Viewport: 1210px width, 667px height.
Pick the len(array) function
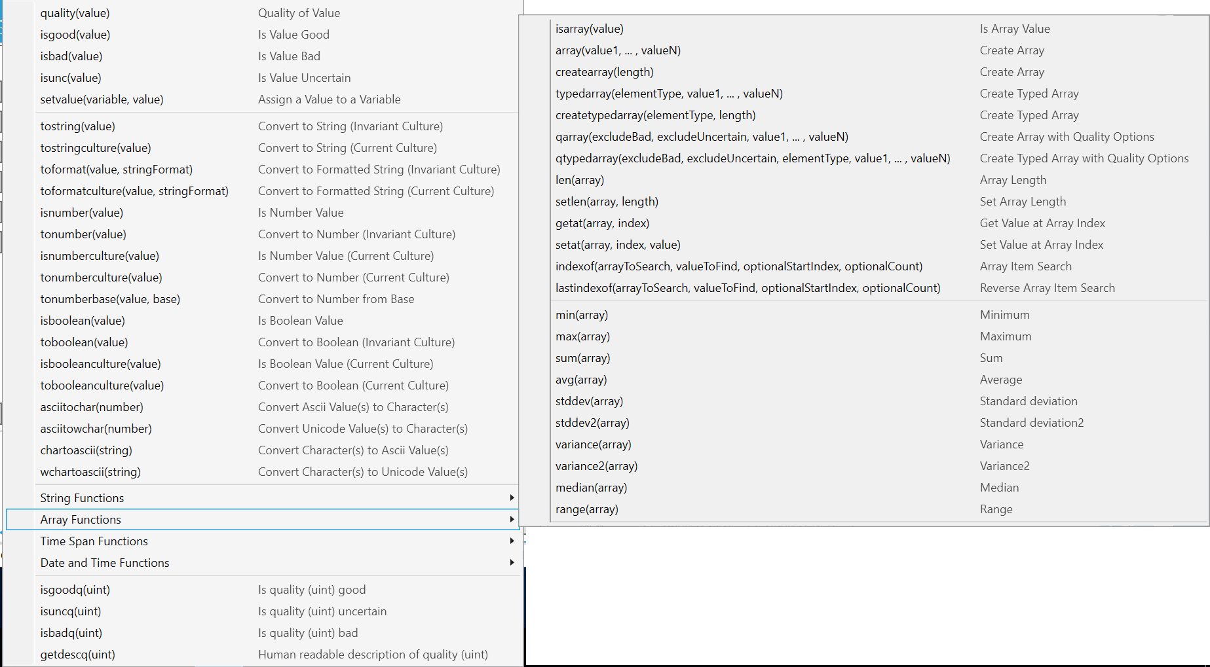579,180
